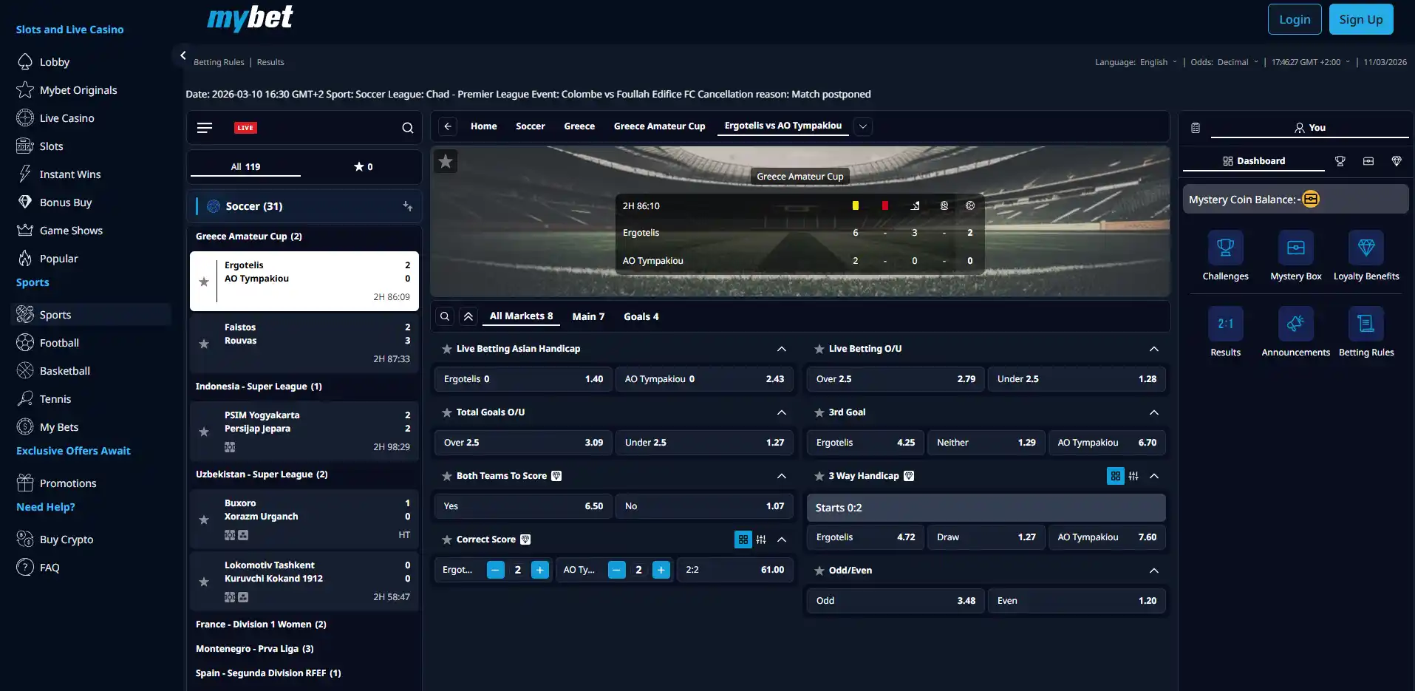1415x691 pixels.
Task: Select the All 119 tab
Action: [245, 167]
